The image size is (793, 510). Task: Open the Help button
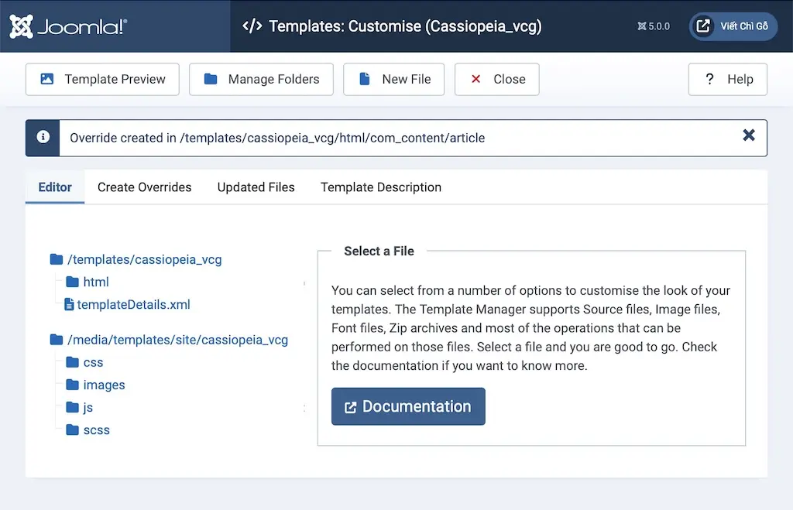coord(727,79)
